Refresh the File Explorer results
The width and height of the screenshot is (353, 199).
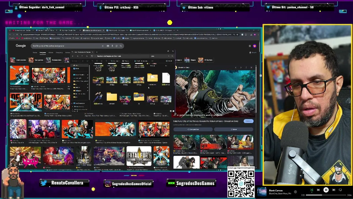click(x=87, y=56)
